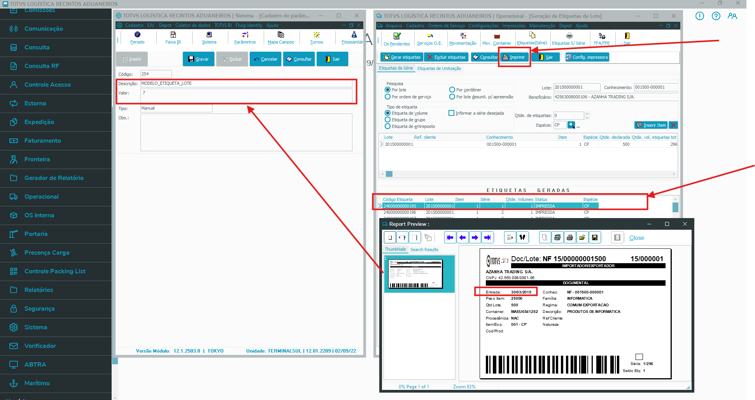Click the Config. impressora button
Screen dimensions: 755x400
(x=587, y=57)
